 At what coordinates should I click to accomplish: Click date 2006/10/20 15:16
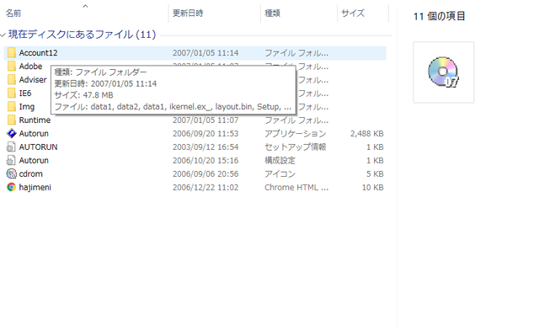(x=205, y=161)
